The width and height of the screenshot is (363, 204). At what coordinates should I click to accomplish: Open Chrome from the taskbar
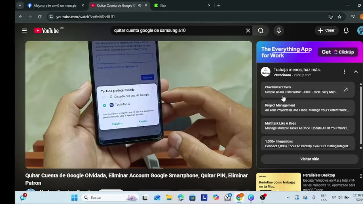[x=239, y=197]
